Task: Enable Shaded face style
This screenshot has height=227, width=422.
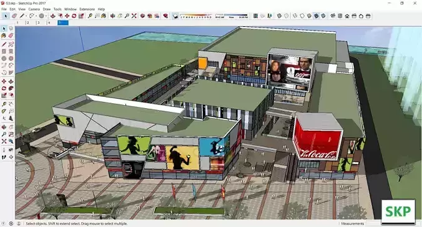Action: [x=309, y=16]
